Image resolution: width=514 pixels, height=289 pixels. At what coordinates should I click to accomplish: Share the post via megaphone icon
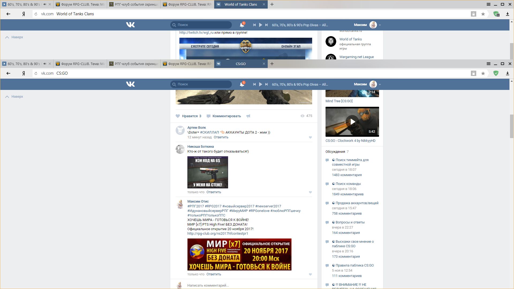tap(248, 116)
